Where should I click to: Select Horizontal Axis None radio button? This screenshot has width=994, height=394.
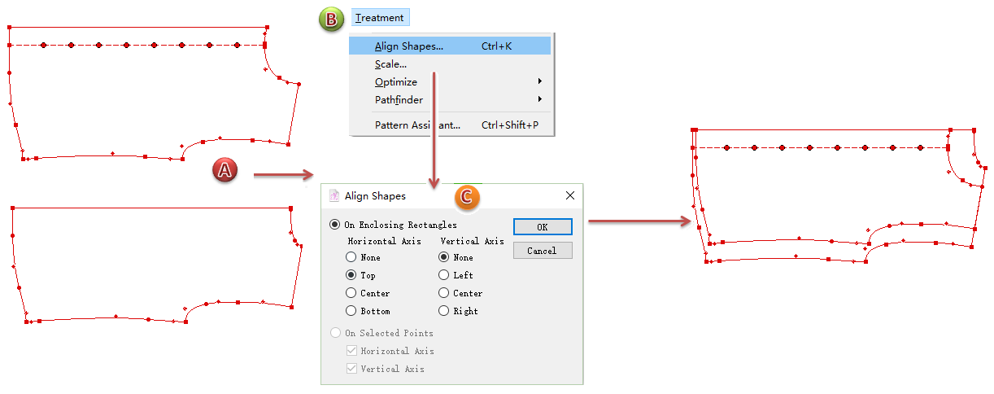[x=351, y=257]
